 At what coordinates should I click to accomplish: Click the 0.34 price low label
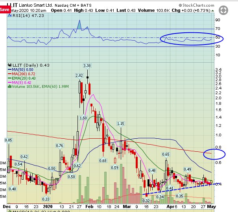160,197
